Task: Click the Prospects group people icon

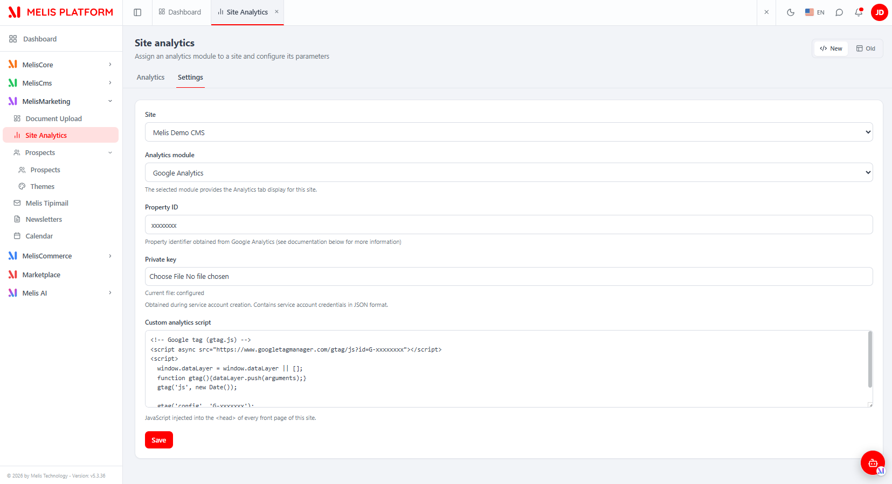Action: pos(17,153)
